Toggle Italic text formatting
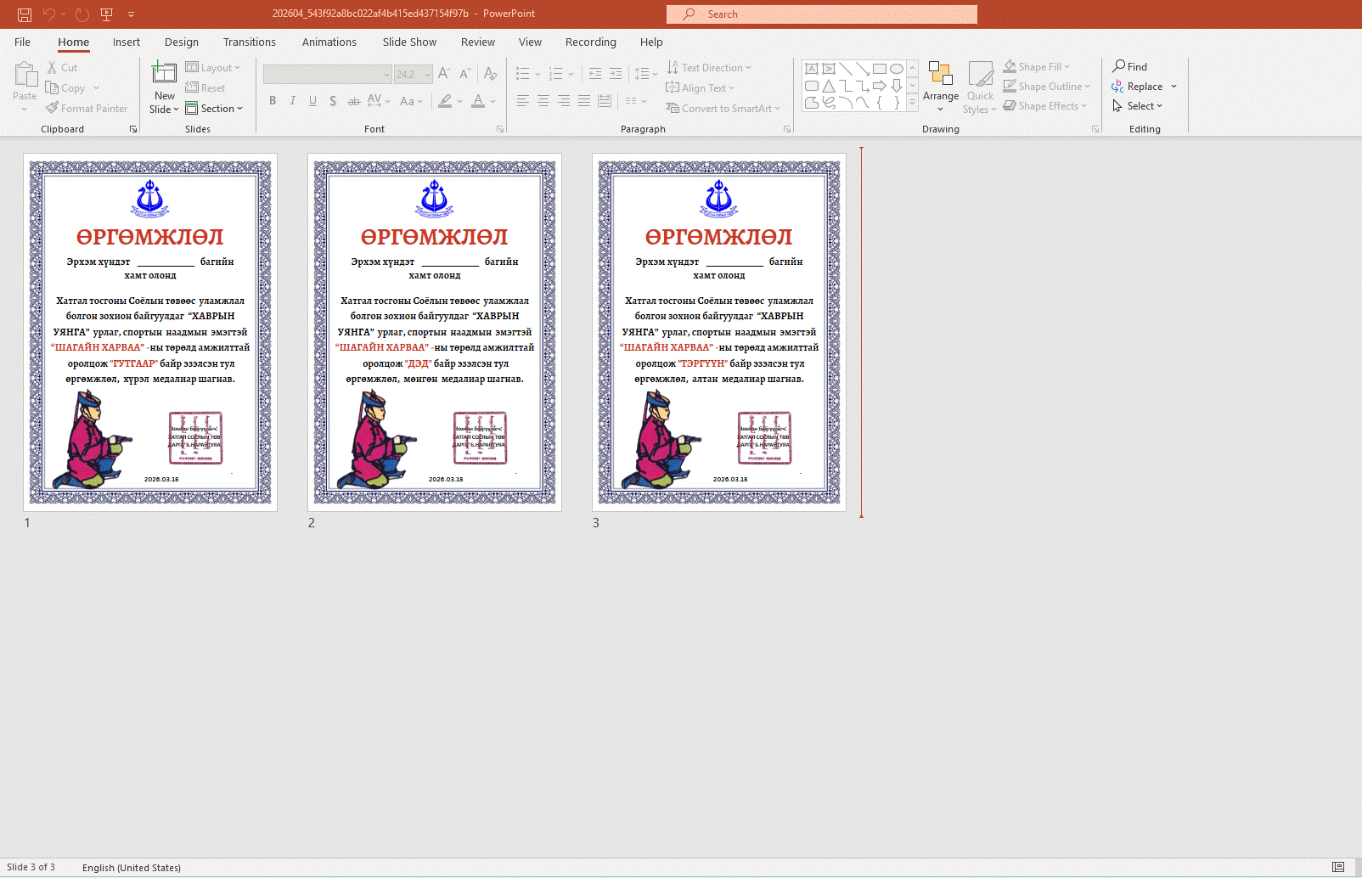 pos(293,101)
